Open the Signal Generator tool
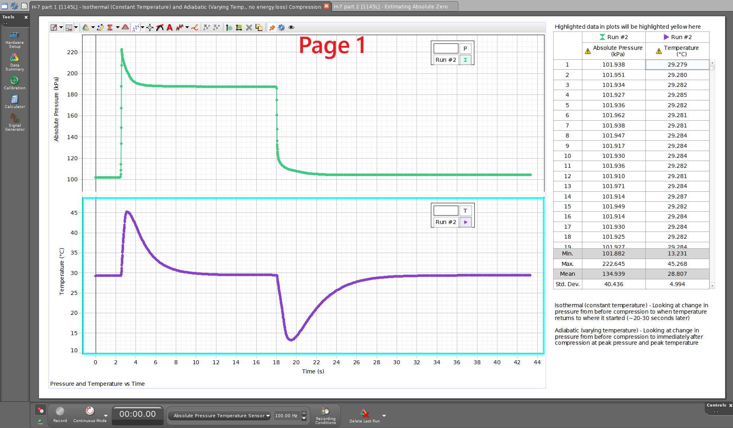Image resolution: width=733 pixels, height=428 pixels. coord(14,122)
